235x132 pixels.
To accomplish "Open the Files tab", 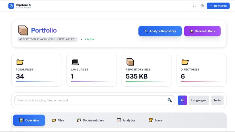I will tap(58, 120).
